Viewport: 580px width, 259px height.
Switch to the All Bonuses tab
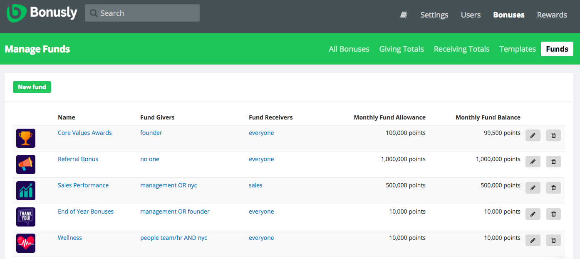point(349,49)
